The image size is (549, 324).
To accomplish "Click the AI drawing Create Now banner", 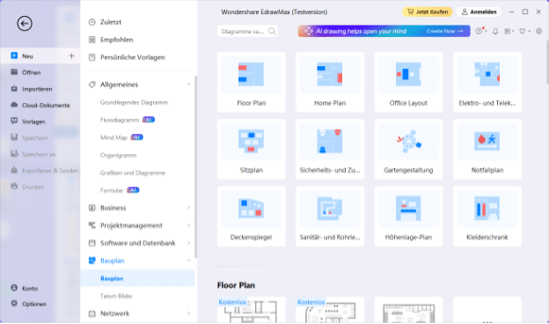I will click(384, 31).
